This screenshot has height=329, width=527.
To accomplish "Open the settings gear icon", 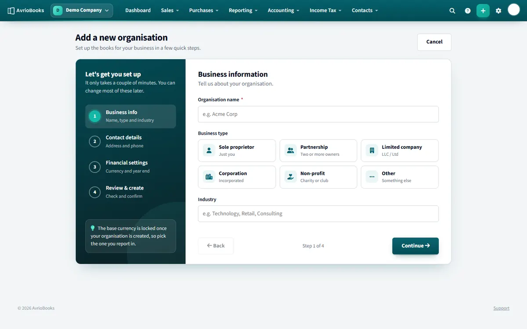I will tap(498, 11).
